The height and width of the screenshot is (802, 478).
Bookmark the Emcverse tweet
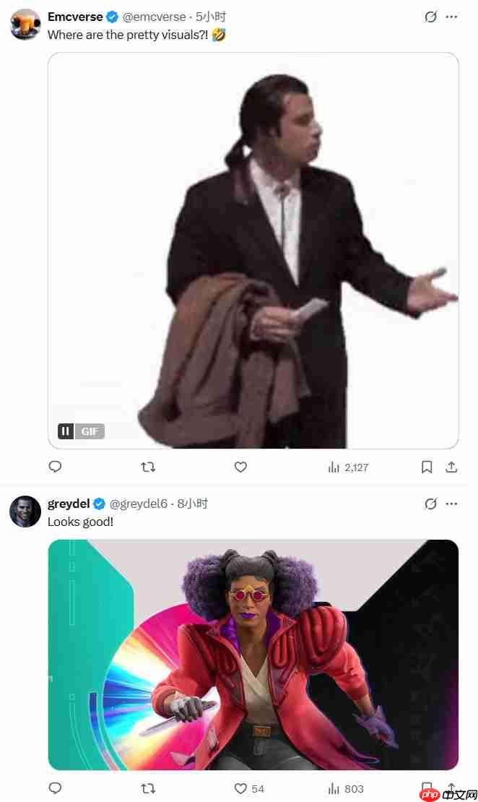[x=427, y=467]
